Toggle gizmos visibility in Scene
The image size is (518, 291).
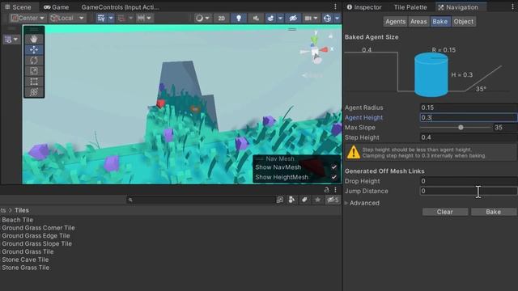click(327, 18)
